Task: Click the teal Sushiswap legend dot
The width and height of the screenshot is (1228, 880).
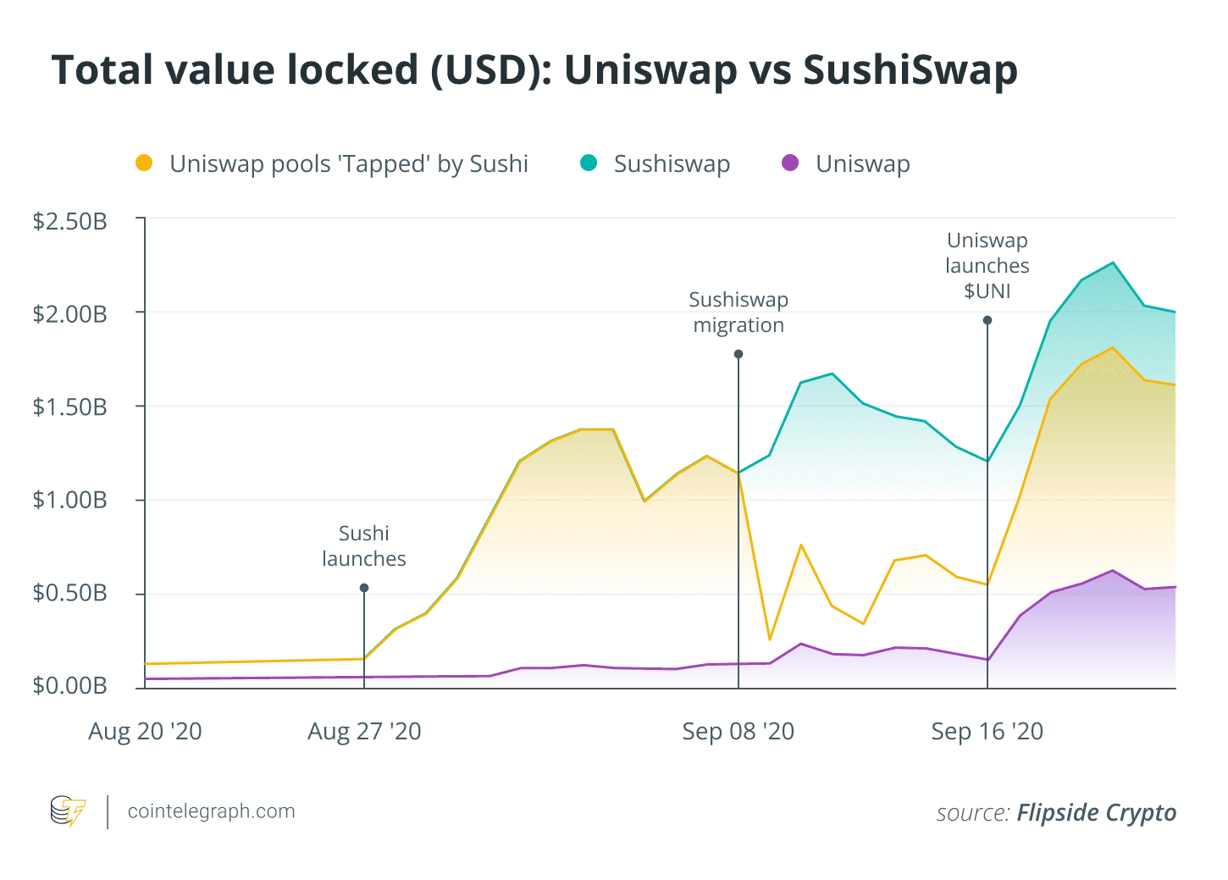Action: (589, 163)
